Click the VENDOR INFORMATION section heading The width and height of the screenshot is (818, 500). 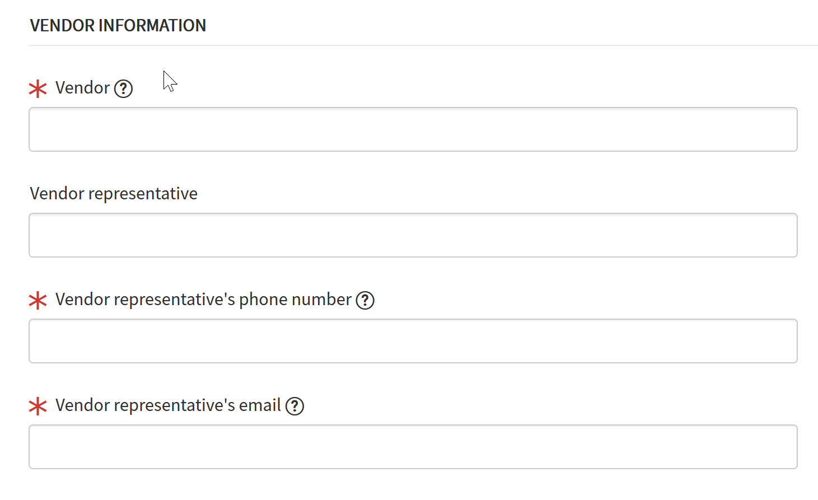(x=118, y=25)
